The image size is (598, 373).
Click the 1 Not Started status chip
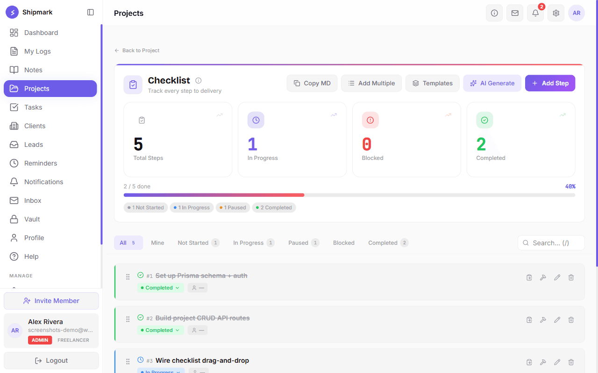(x=146, y=207)
